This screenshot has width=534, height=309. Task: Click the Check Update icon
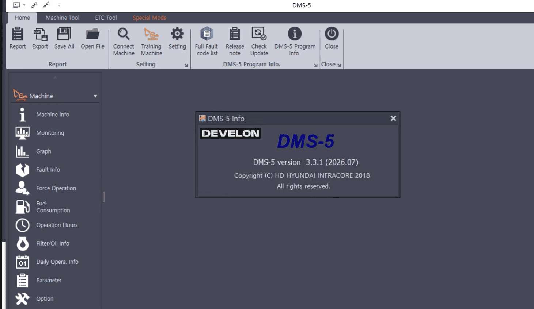click(259, 34)
